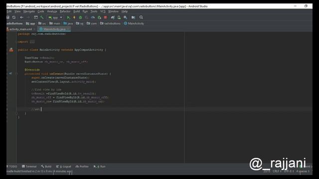This screenshot has height=179, width=319.
Task: Attach debugger to Android process icon
Action: (99, 17)
